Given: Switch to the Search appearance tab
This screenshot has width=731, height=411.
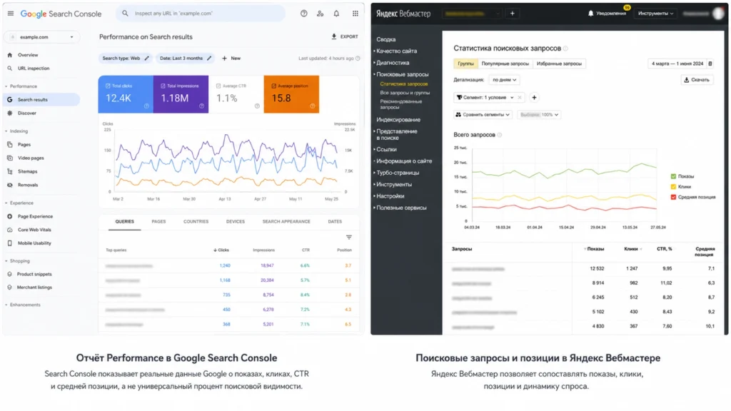Looking at the screenshot, I should point(286,222).
